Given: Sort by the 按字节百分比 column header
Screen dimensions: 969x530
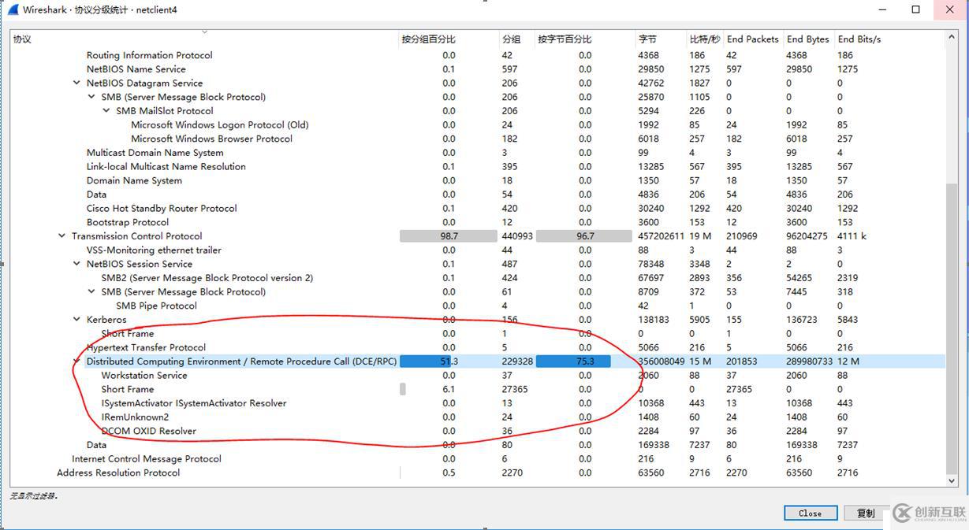Looking at the screenshot, I should pyautogui.click(x=585, y=39).
